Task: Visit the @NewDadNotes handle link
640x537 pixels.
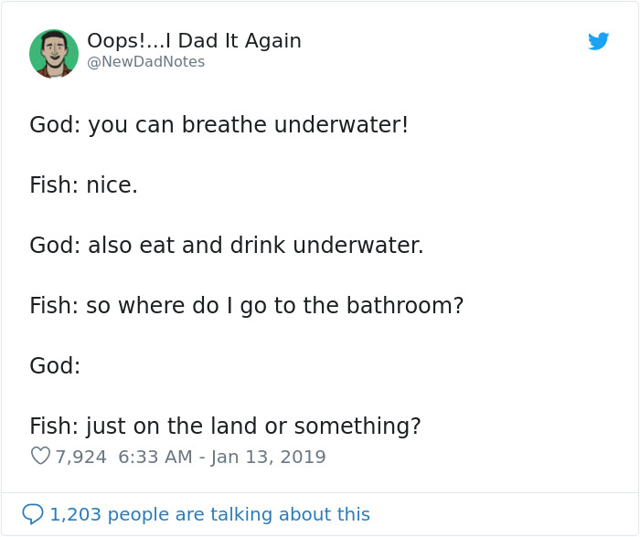Action: pos(145,62)
